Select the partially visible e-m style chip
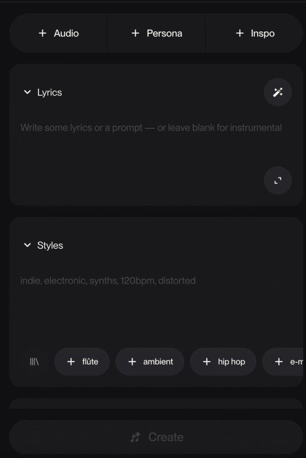The height and width of the screenshot is (458, 306). point(289,361)
